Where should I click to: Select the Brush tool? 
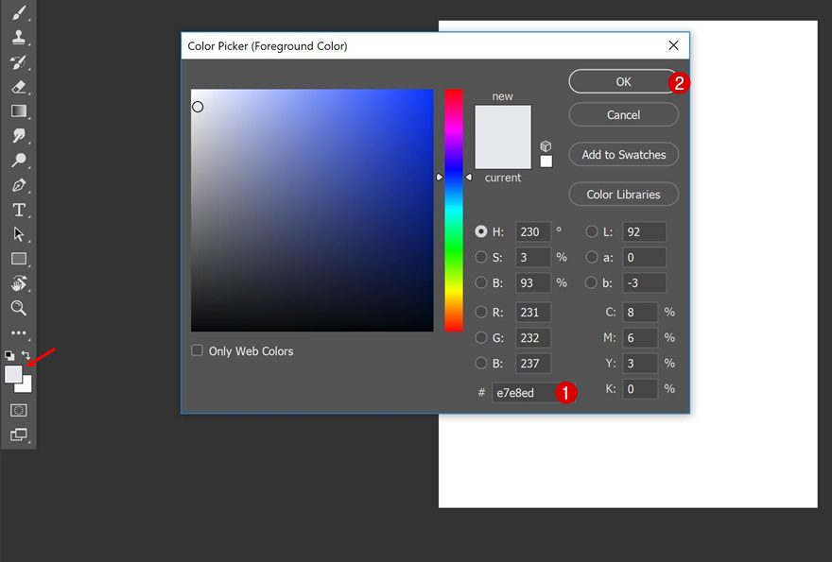click(18, 13)
